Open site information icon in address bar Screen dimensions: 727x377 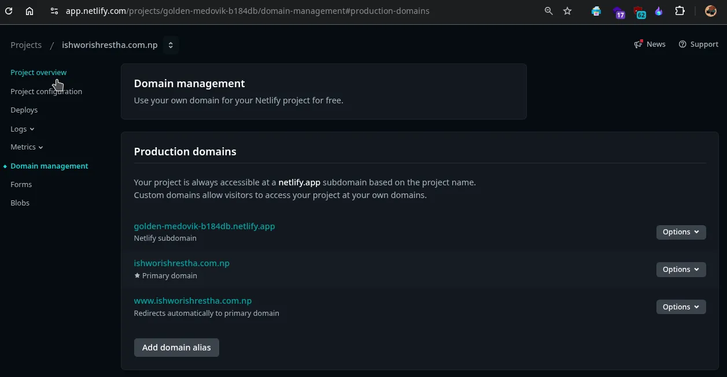[x=54, y=11]
